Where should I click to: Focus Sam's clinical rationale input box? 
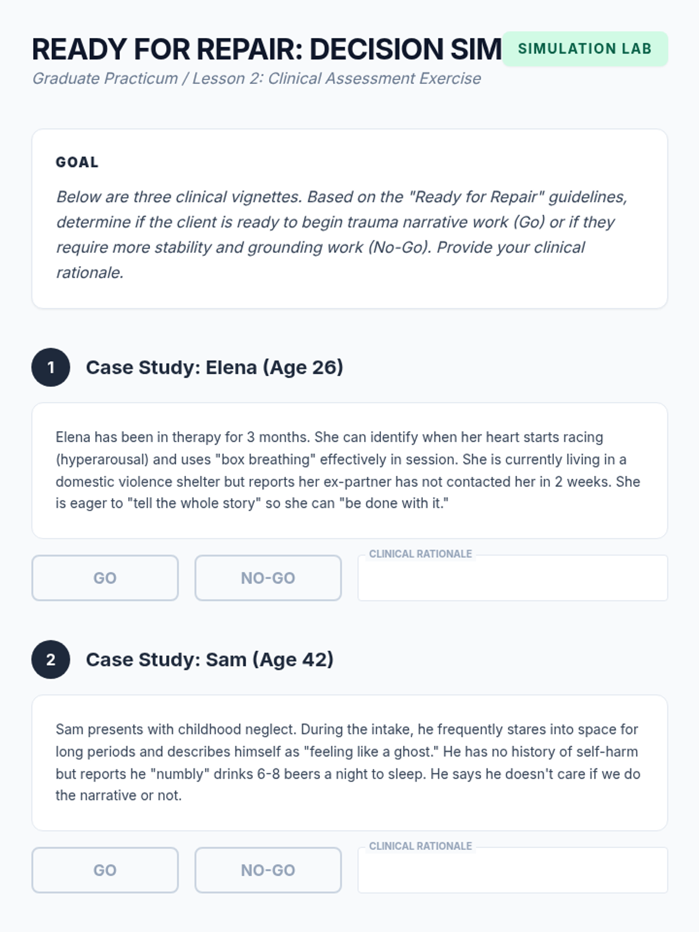point(513,871)
